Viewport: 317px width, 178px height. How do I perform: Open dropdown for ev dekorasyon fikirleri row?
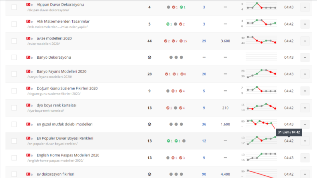click(305, 174)
